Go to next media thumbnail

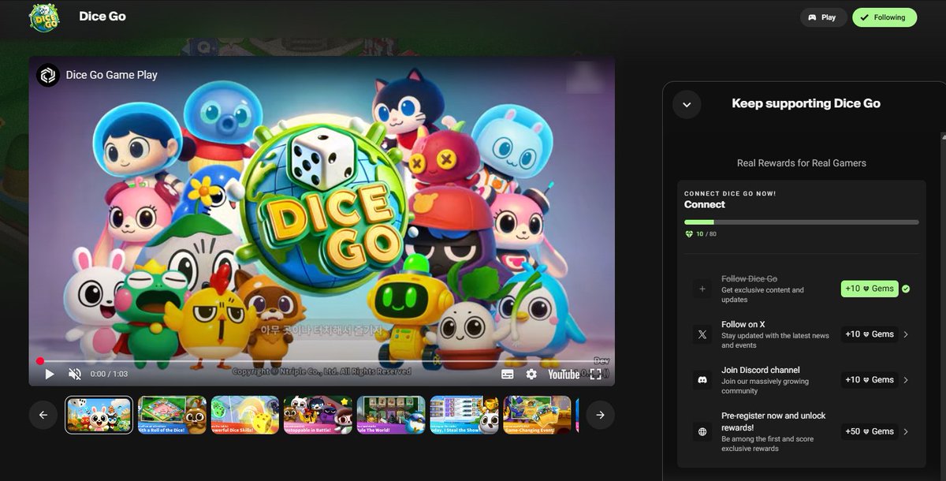(600, 415)
